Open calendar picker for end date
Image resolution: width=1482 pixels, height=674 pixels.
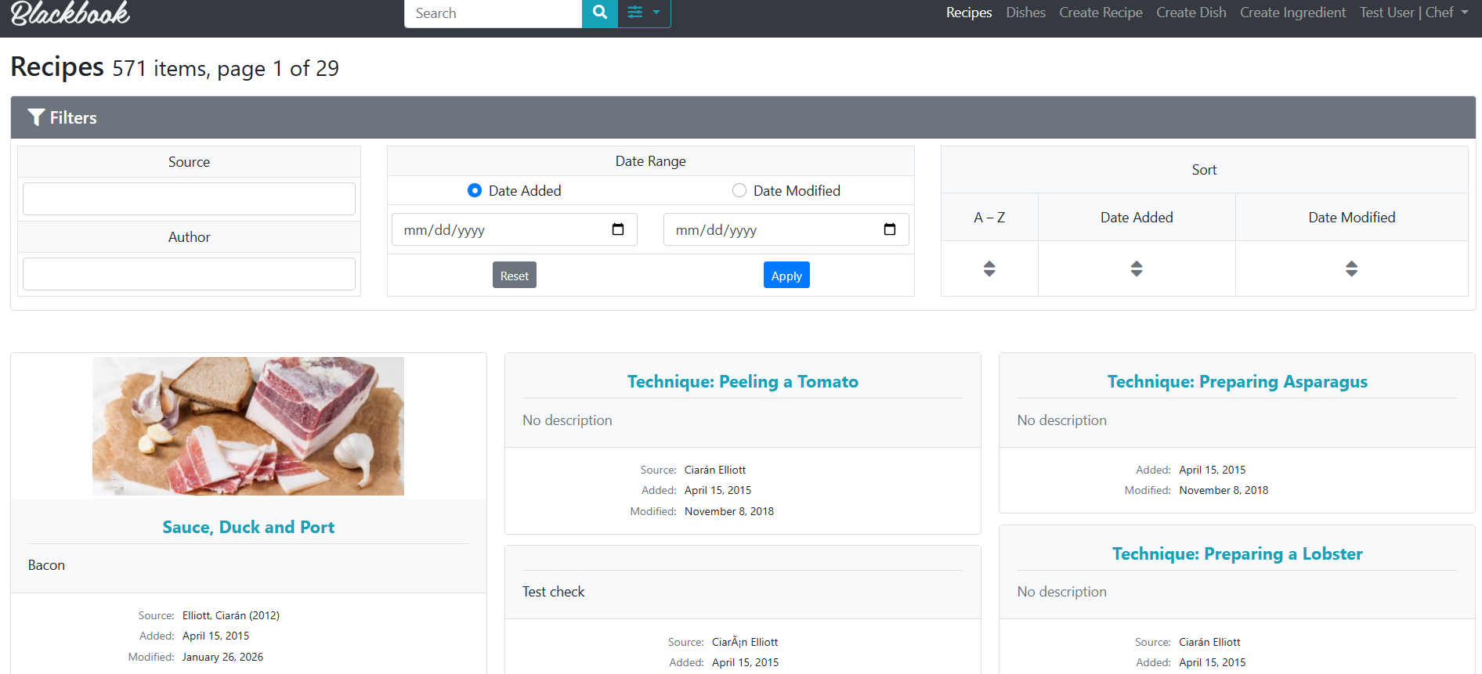890,229
